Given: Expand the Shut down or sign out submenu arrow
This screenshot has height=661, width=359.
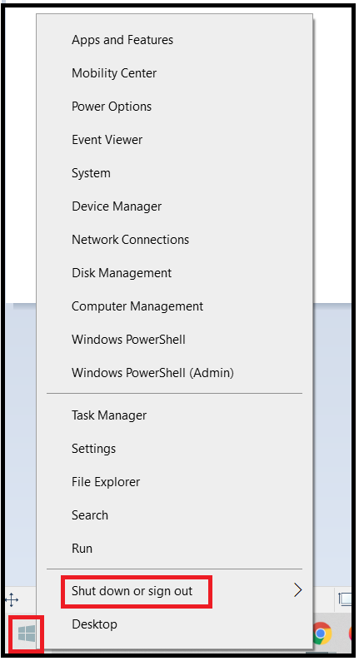Looking at the screenshot, I should tap(298, 590).
